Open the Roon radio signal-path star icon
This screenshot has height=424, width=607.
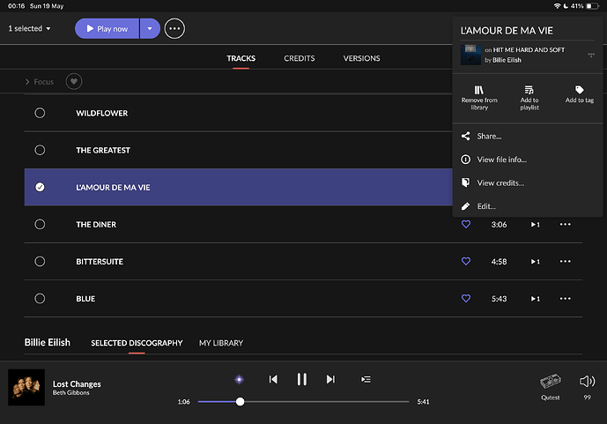pyautogui.click(x=240, y=379)
